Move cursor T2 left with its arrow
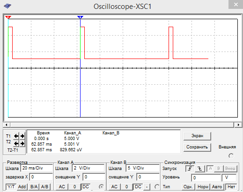Viewport: 243px width, 192px height. click(16, 143)
